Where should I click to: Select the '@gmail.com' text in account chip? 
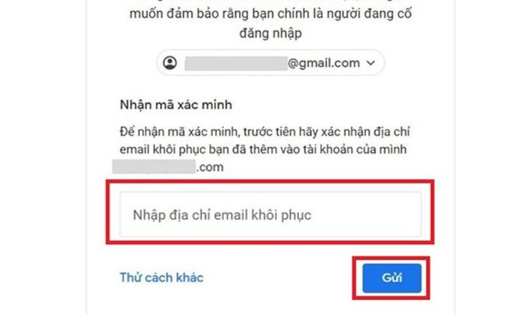[x=324, y=63]
